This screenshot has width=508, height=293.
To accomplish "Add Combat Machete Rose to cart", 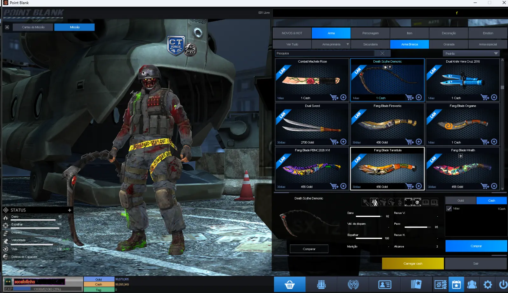I will [x=334, y=97].
